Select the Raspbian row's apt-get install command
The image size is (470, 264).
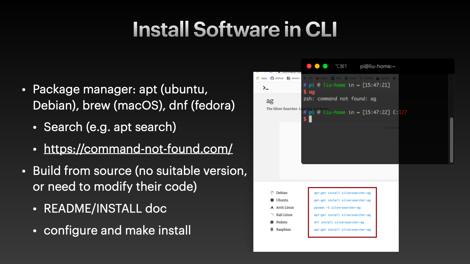pyautogui.click(x=342, y=230)
